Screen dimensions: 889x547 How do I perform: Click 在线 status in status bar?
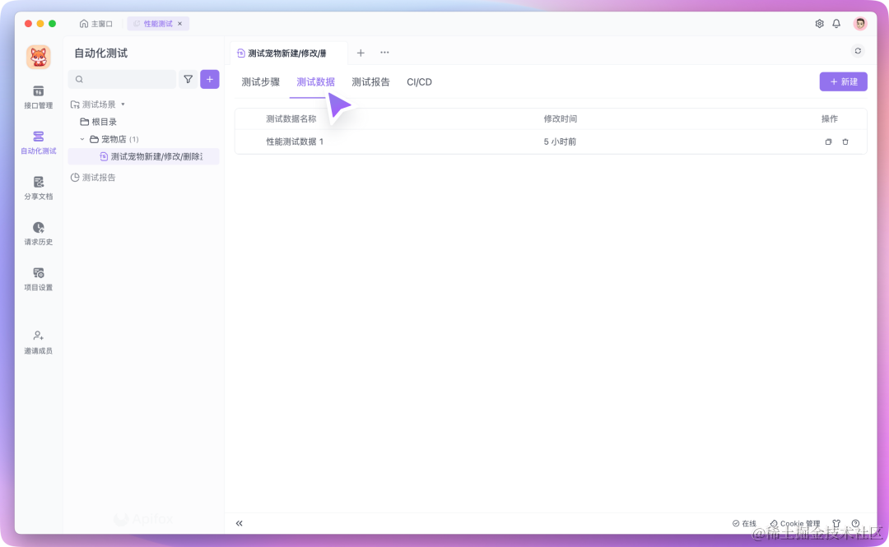point(744,523)
